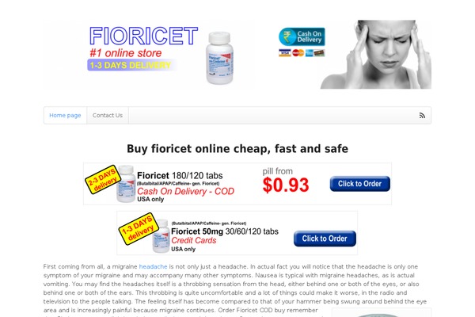Click Order button for 180/120 tabs
The width and height of the screenshot is (475, 317).
pos(360,184)
